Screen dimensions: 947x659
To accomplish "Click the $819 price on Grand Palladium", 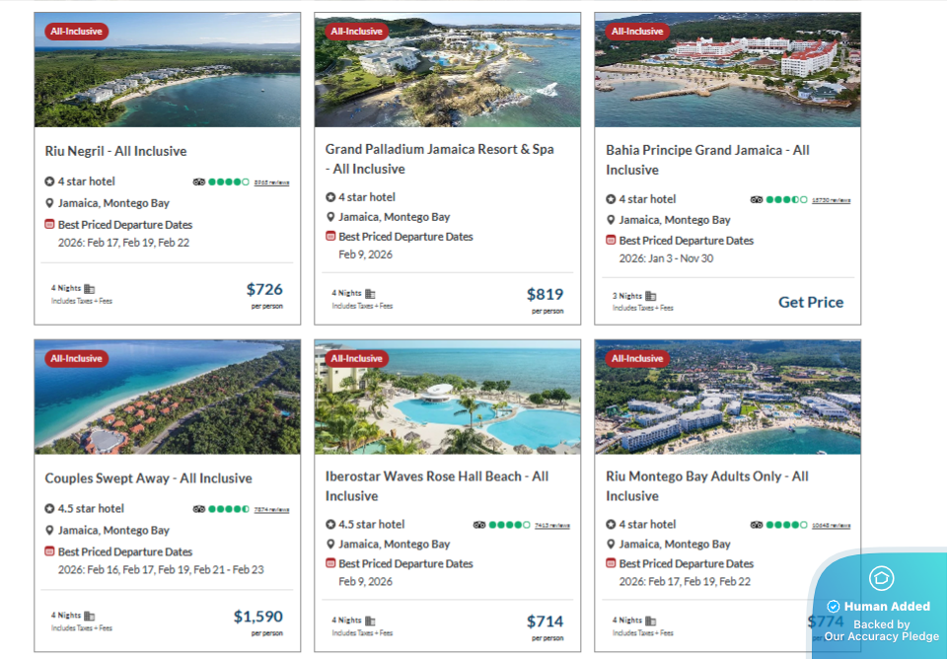I will coord(545,294).
